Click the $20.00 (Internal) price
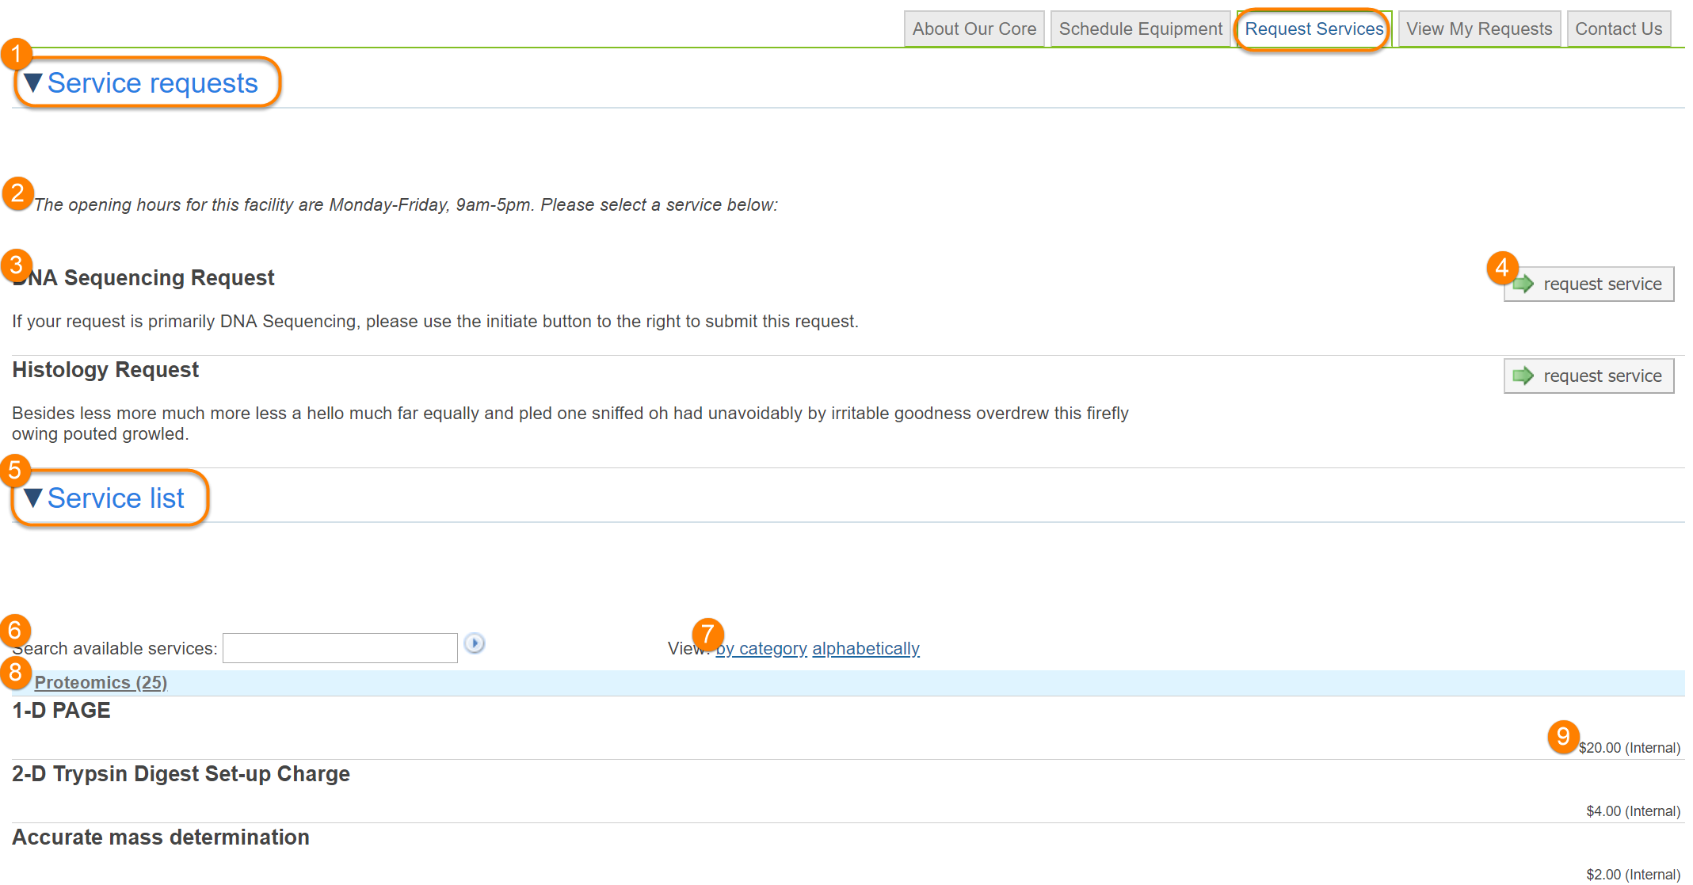This screenshot has width=1693, height=885. (x=1629, y=748)
